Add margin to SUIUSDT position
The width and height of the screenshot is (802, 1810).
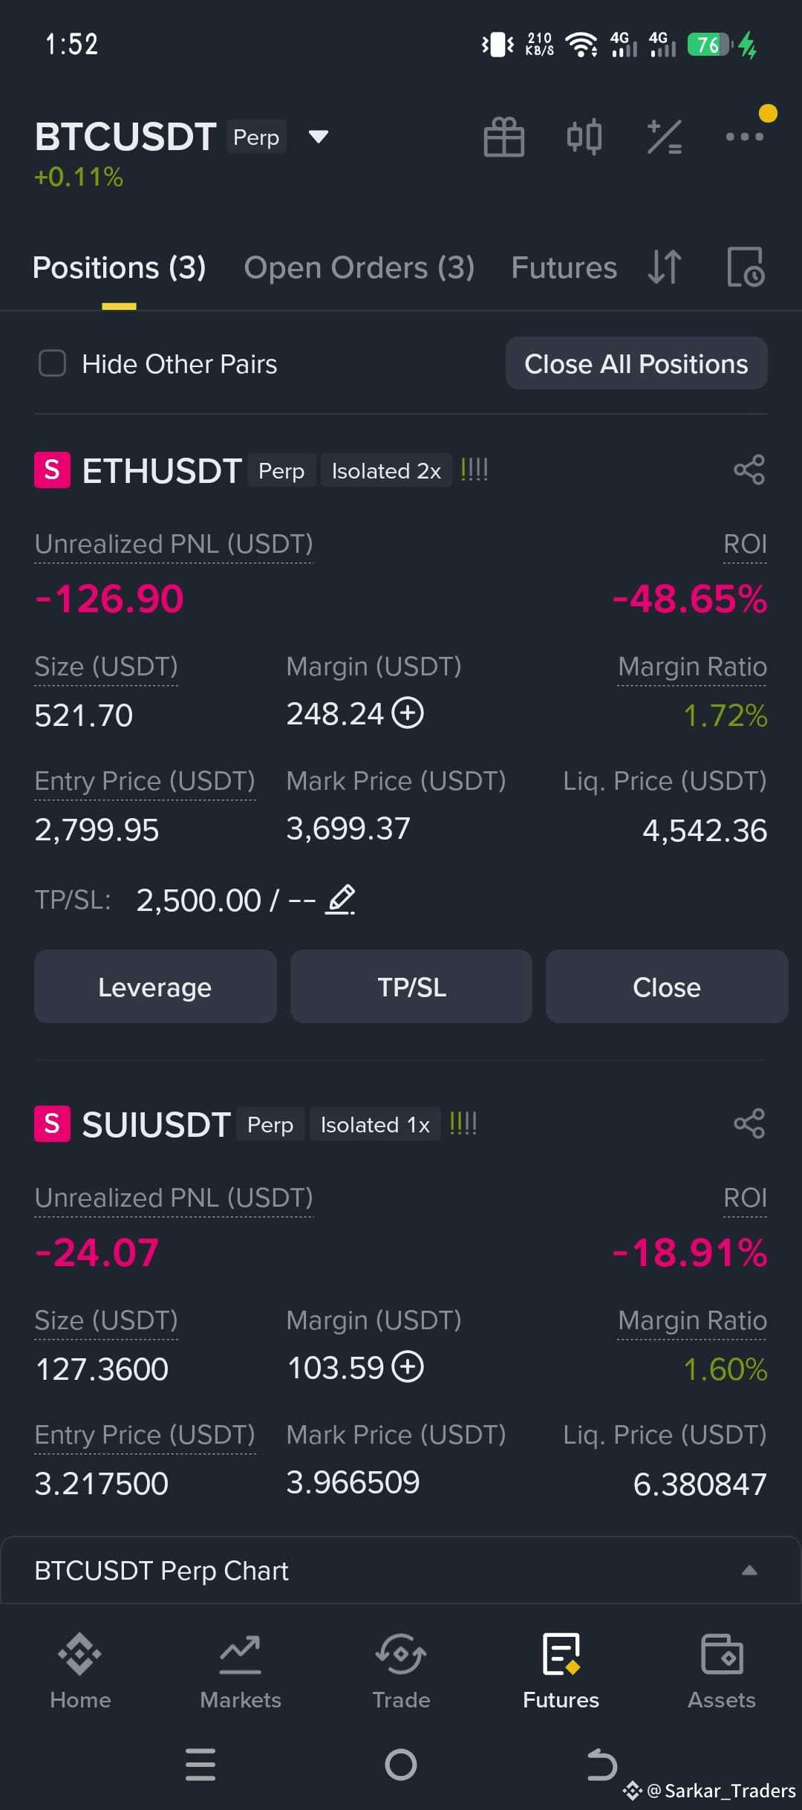coord(408,1367)
